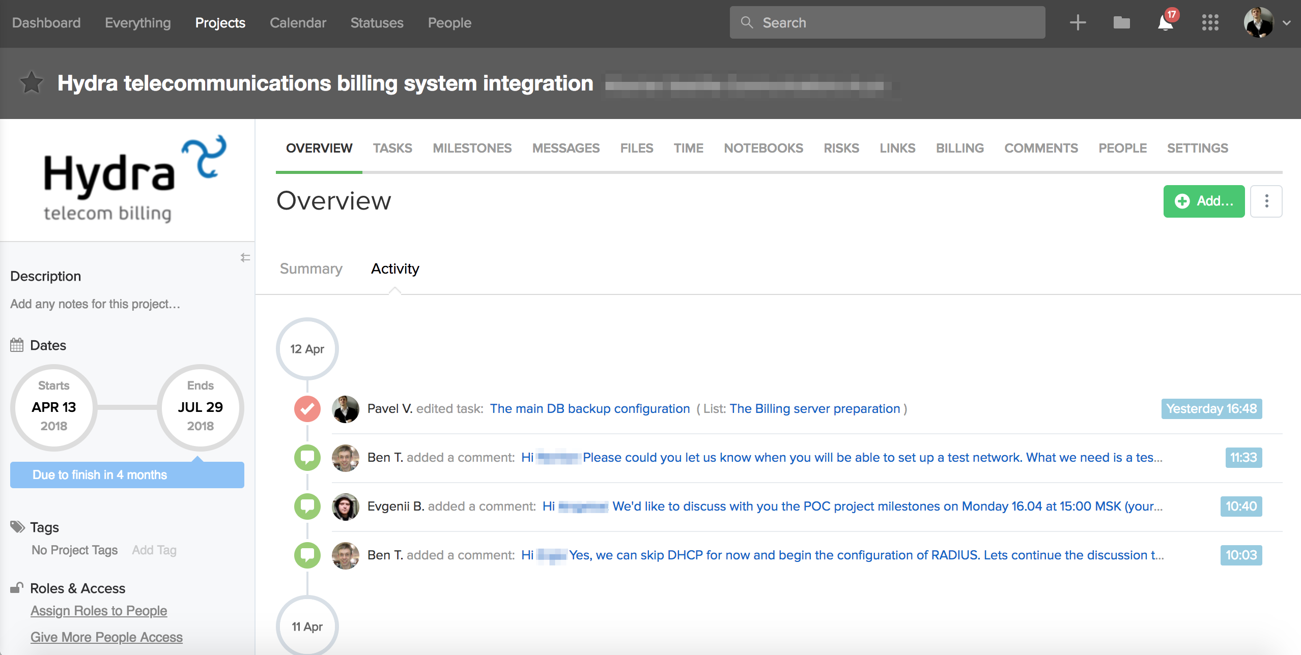Open Evgenii B. avatar in activity
The width and height of the screenshot is (1301, 655).
tap(346, 507)
